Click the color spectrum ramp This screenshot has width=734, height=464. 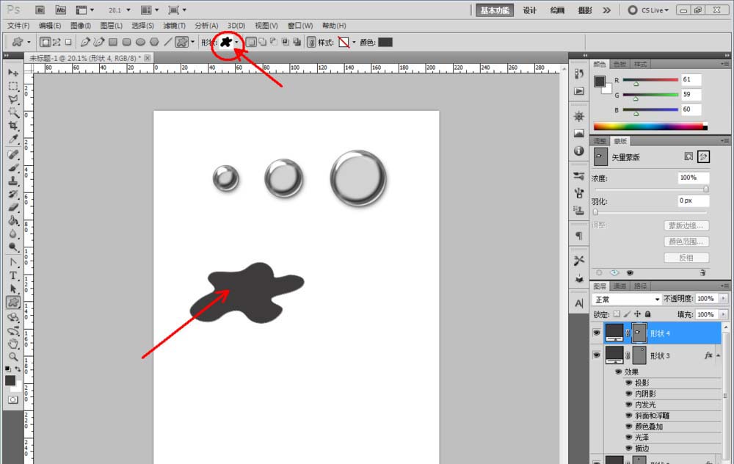(650, 126)
